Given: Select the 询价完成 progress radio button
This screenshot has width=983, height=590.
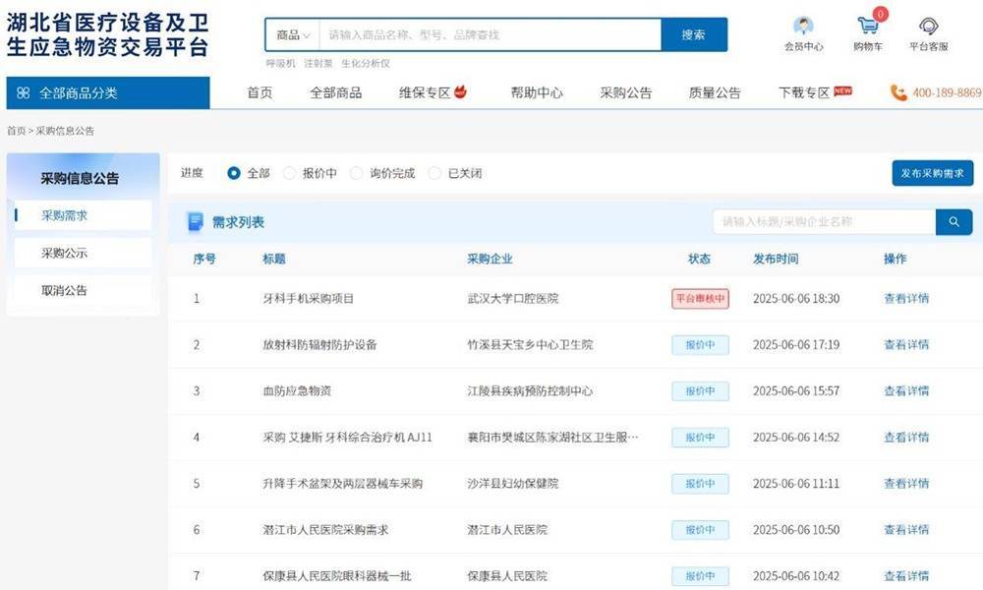Looking at the screenshot, I should click(x=356, y=173).
